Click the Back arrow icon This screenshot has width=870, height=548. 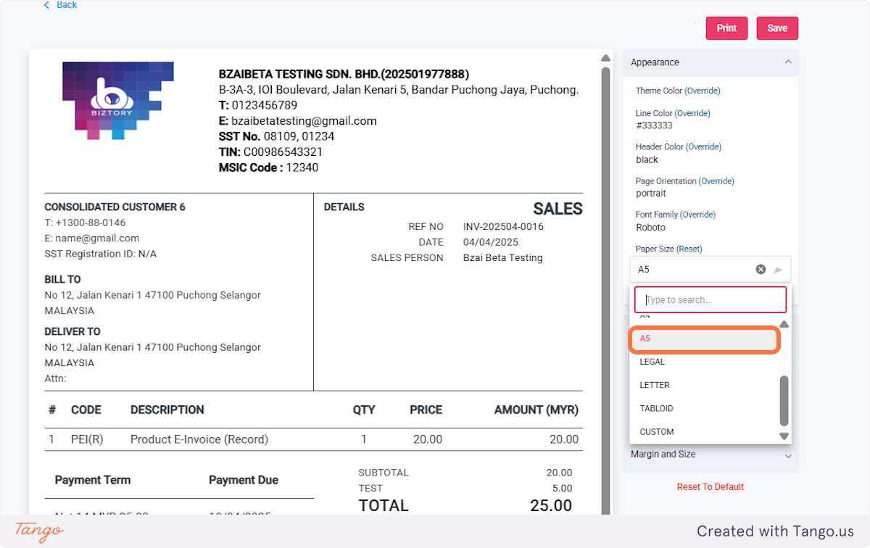47,5
